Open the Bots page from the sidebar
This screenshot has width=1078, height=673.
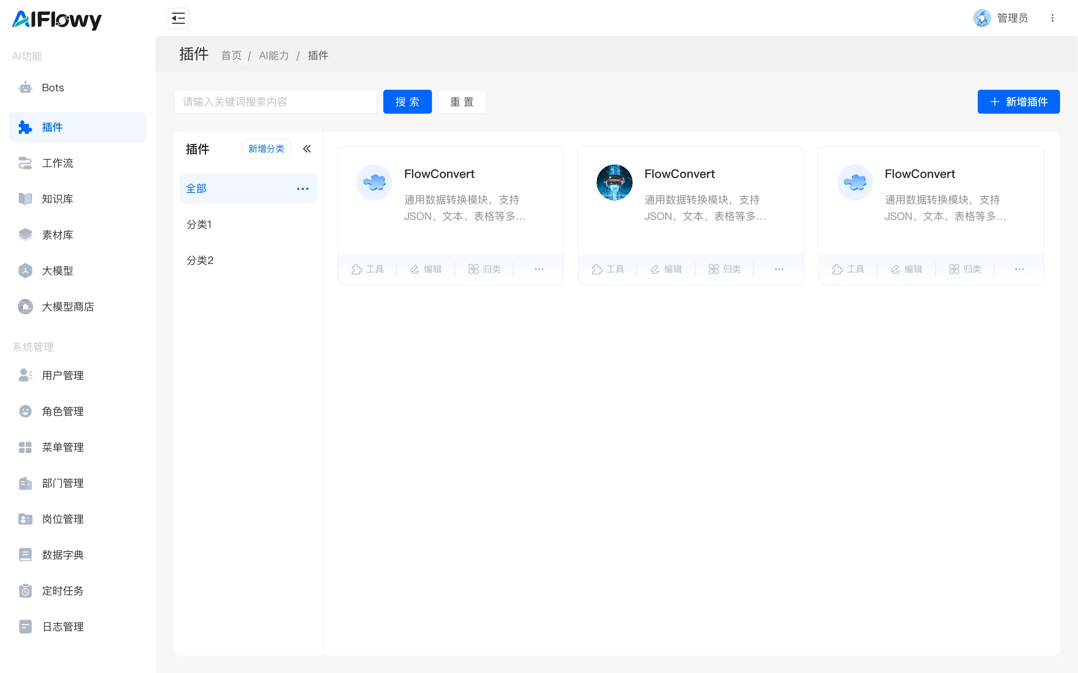tap(52, 88)
